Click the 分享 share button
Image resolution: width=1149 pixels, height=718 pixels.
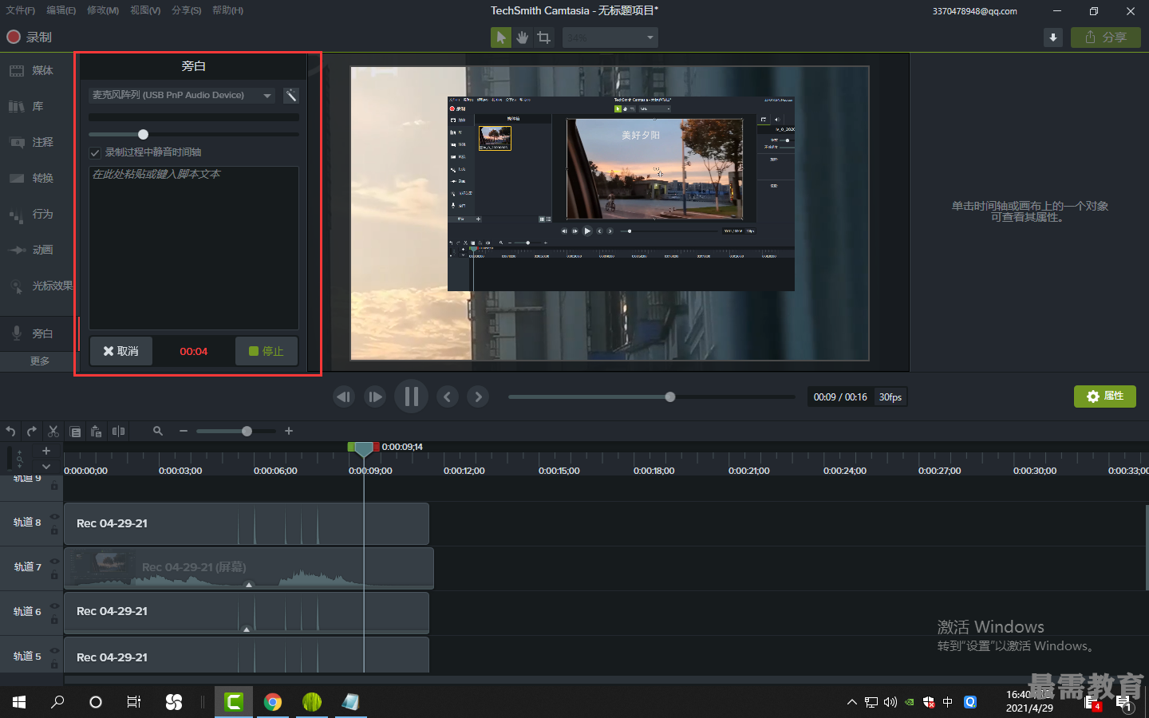pos(1106,37)
